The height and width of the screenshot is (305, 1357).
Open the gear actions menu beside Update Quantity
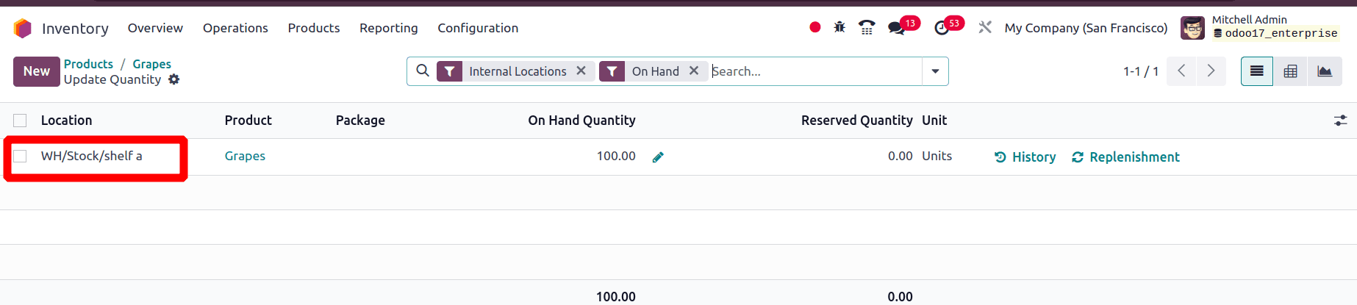pos(173,79)
